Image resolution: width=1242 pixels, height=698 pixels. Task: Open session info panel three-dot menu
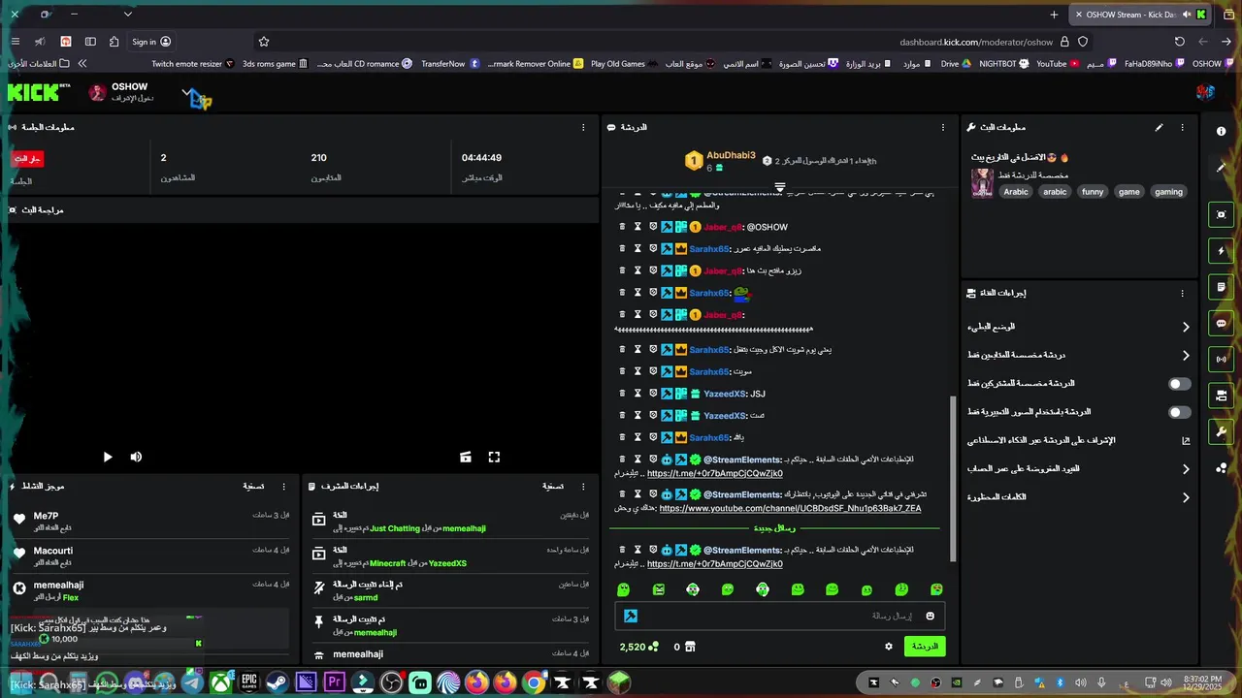[x=583, y=127]
